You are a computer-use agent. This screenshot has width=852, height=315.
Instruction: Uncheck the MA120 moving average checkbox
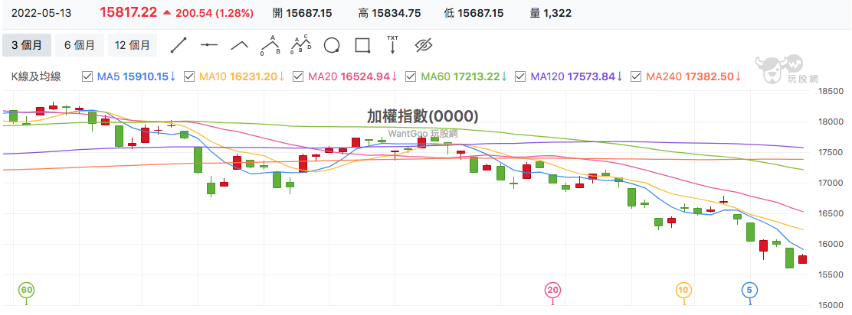[519, 76]
